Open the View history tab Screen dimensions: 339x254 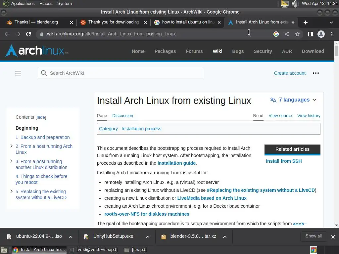[x=309, y=116]
